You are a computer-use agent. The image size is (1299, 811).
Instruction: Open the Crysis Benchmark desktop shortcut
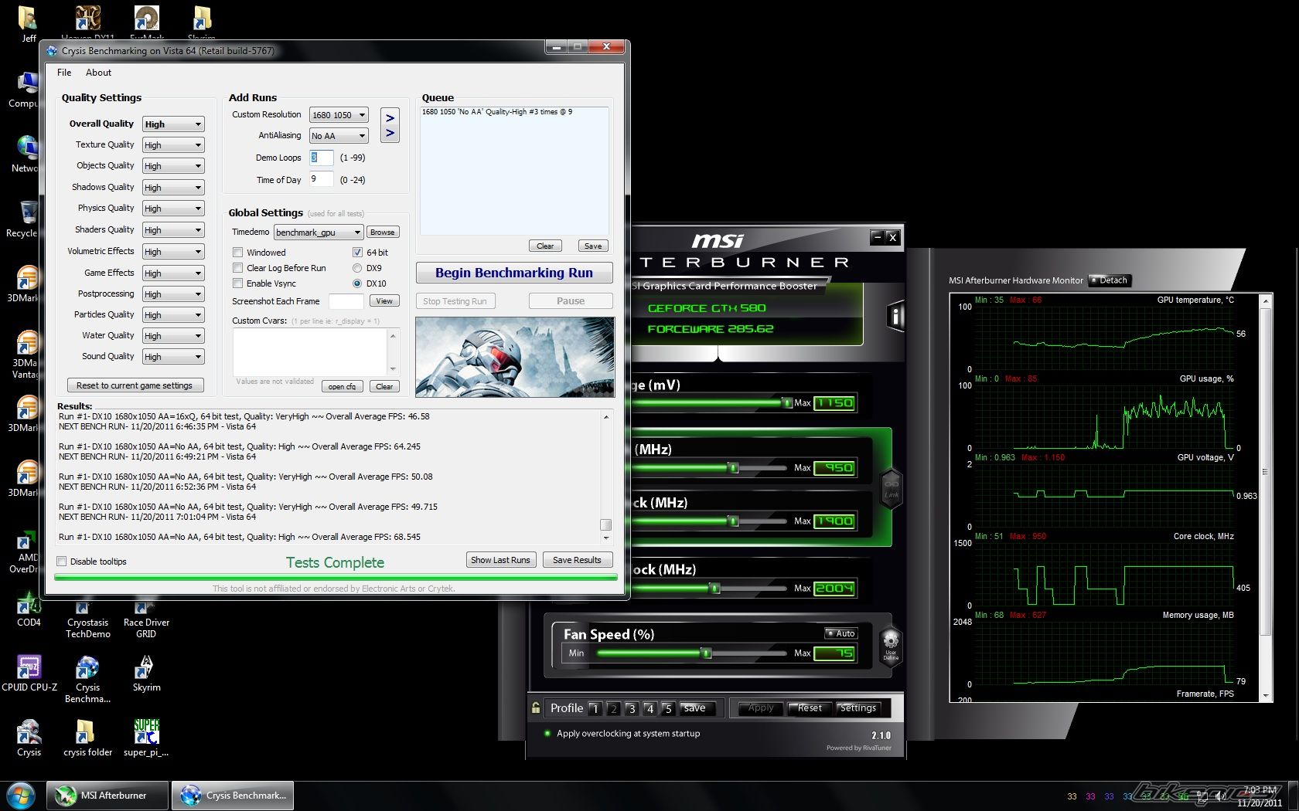87,679
